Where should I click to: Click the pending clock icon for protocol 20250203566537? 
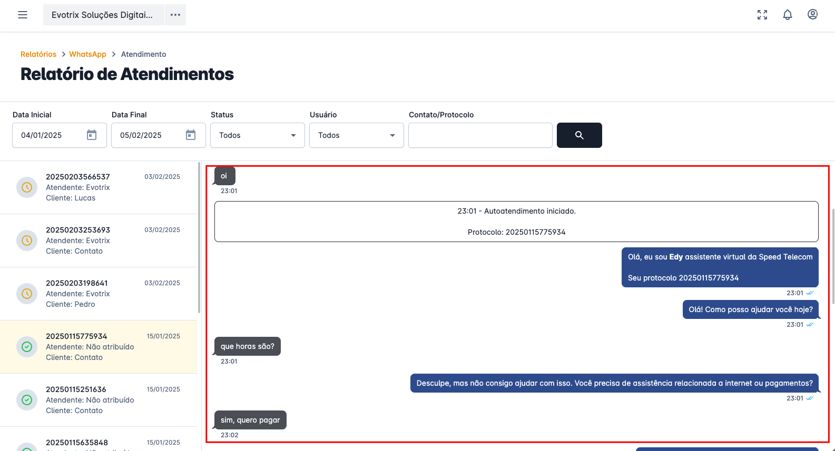tap(27, 187)
